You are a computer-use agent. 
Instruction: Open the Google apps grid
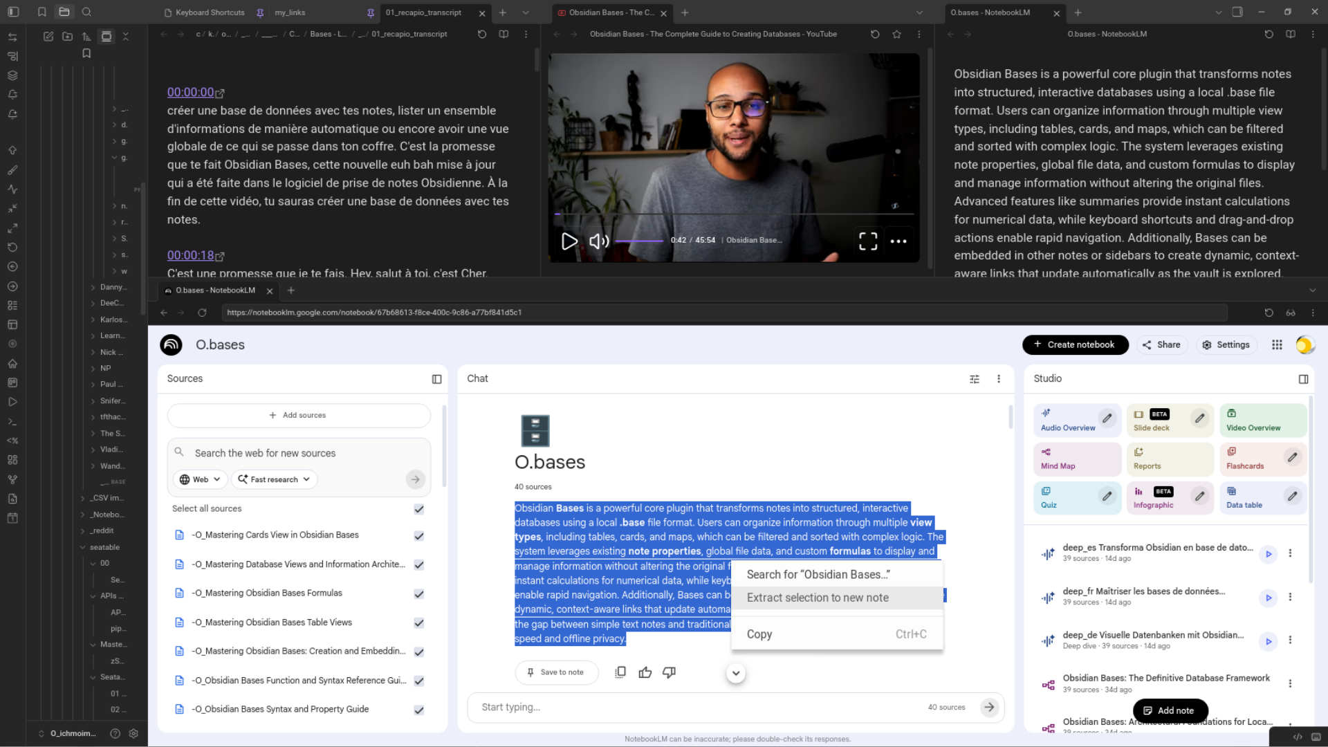[x=1277, y=344]
